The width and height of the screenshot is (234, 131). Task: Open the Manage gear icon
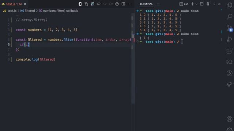click(x=230, y=129)
